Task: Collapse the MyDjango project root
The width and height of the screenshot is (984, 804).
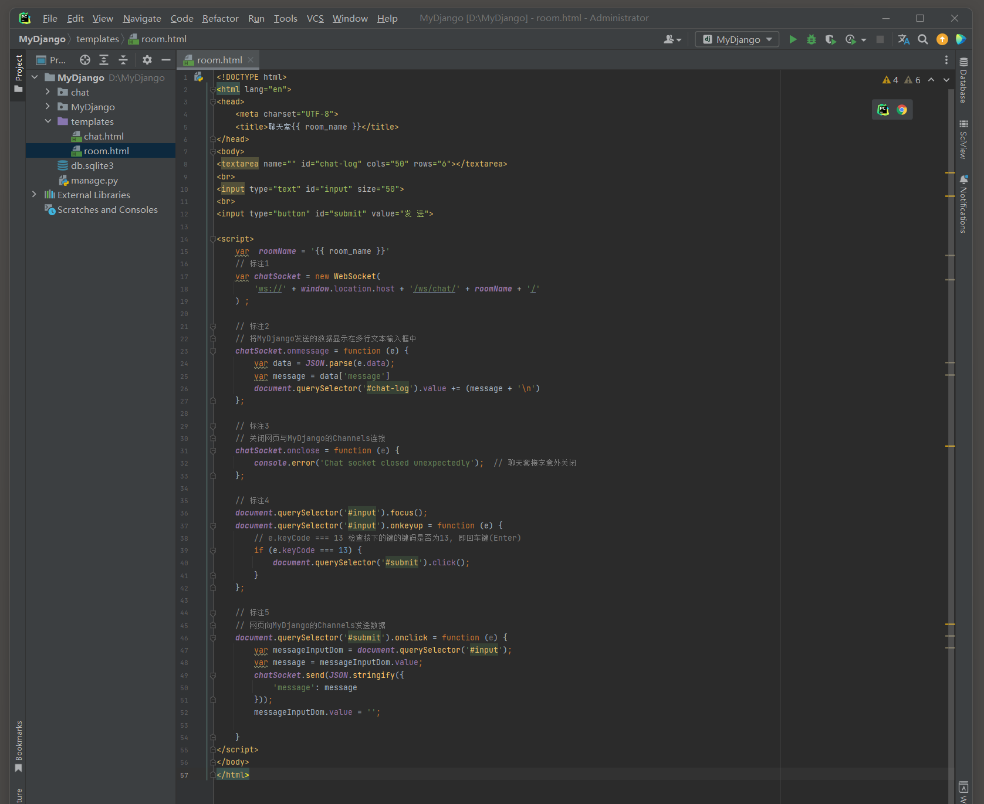Action: 35,77
